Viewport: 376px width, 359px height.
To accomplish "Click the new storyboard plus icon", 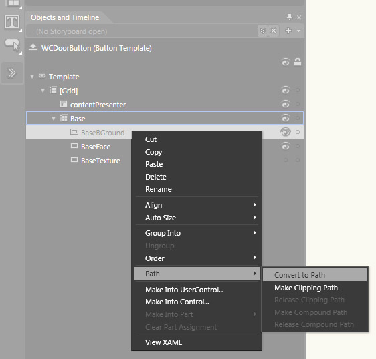I will (288, 31).
